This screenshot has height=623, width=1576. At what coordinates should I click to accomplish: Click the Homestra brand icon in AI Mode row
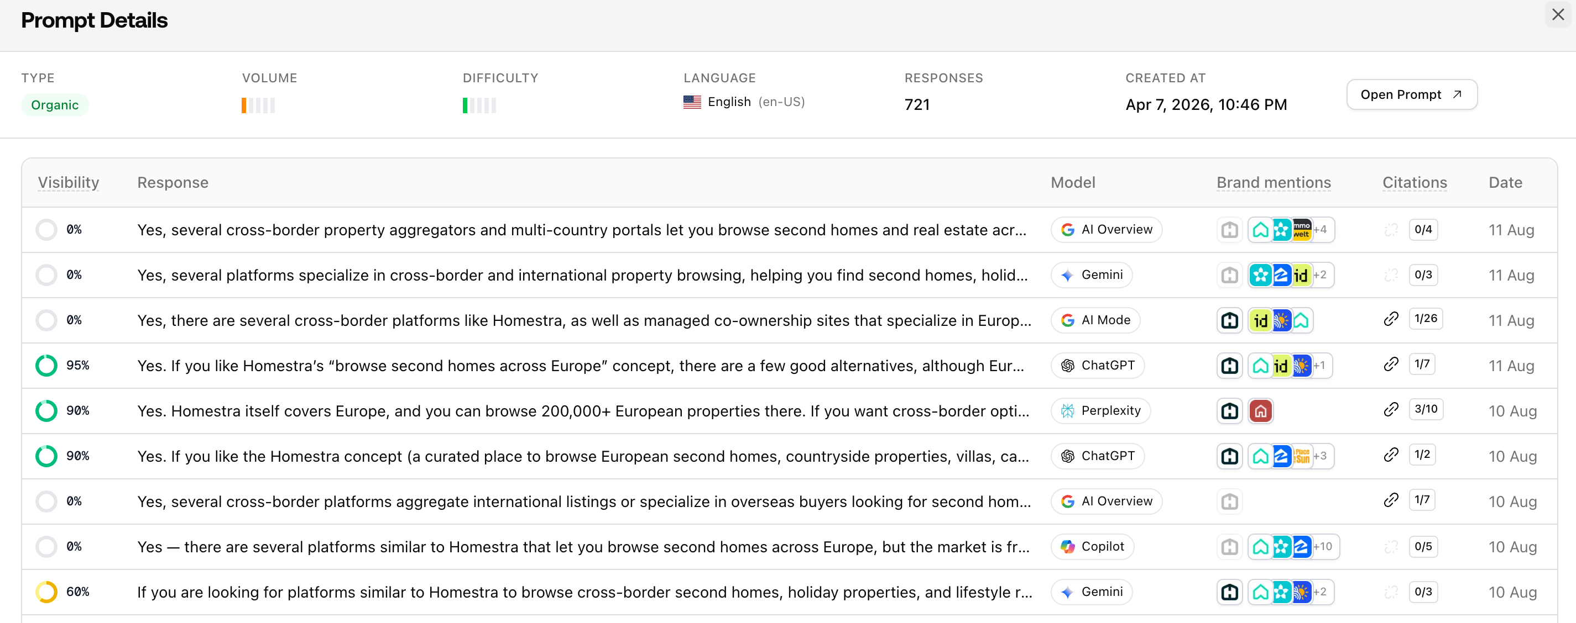point(1230,320)
